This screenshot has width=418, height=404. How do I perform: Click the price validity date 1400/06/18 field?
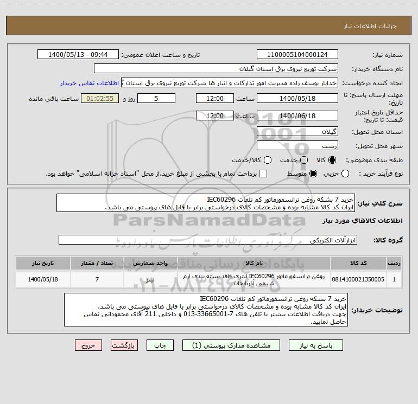[x=297, y=116]
